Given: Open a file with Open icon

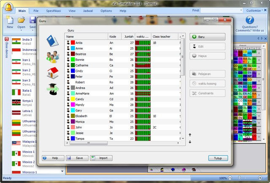Looking at the screenshot, I should 21,20.
